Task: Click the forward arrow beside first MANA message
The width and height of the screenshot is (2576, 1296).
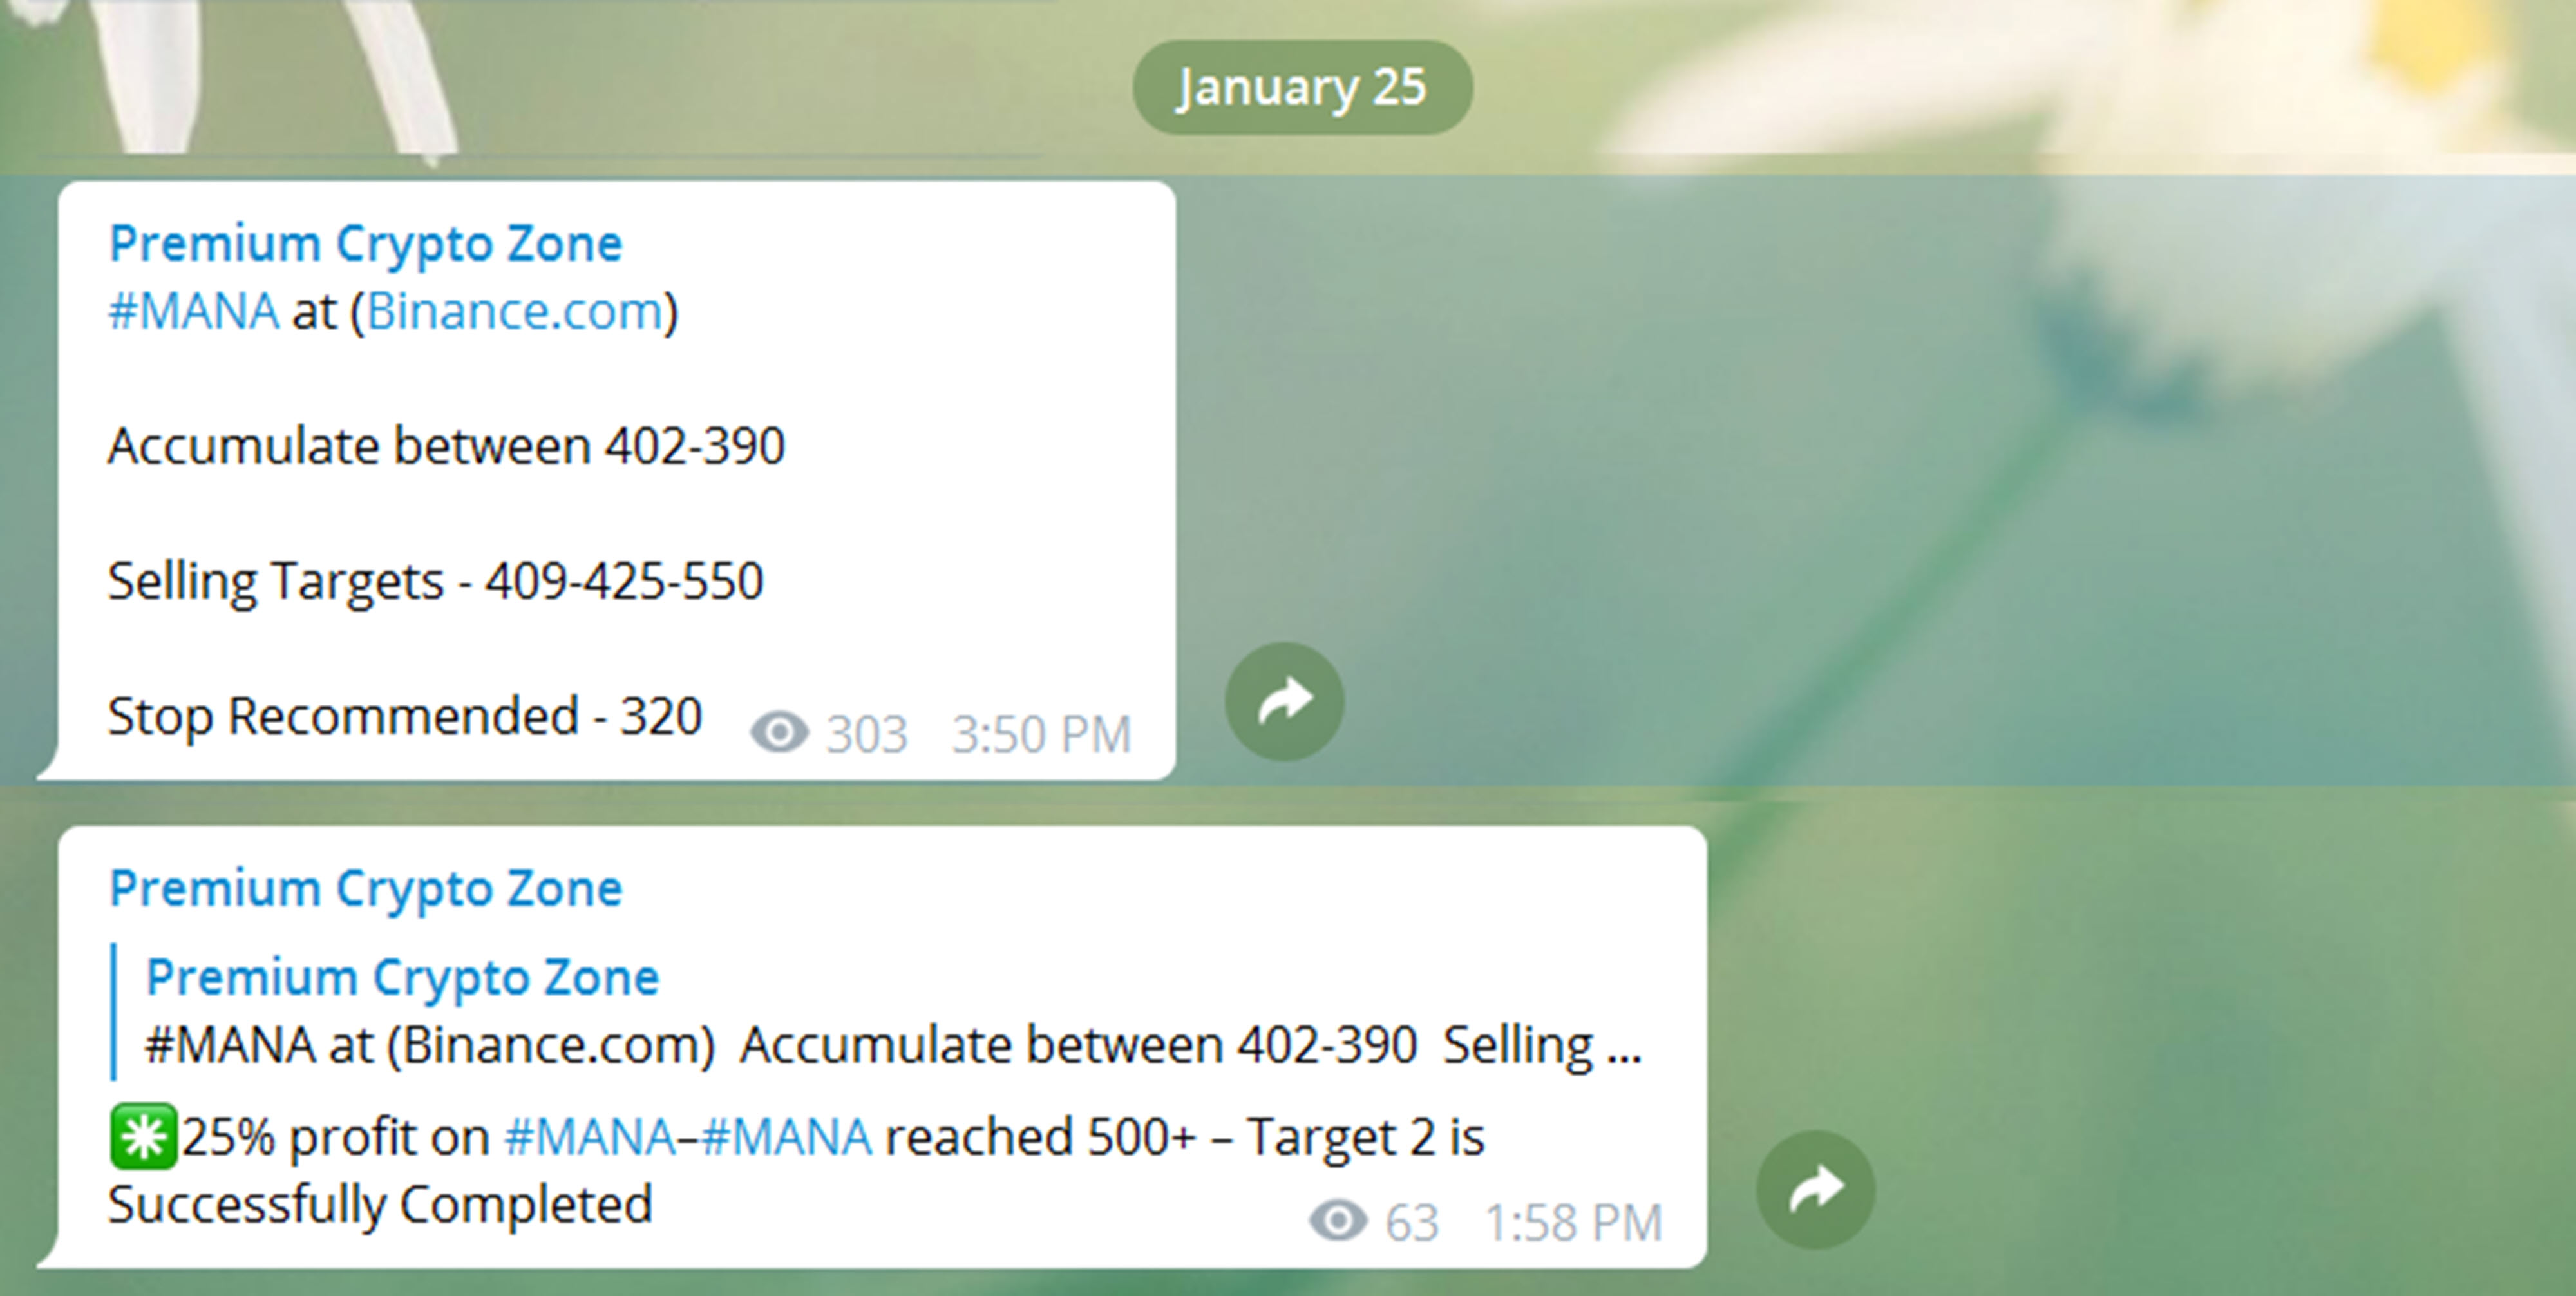Action: 1284,701
